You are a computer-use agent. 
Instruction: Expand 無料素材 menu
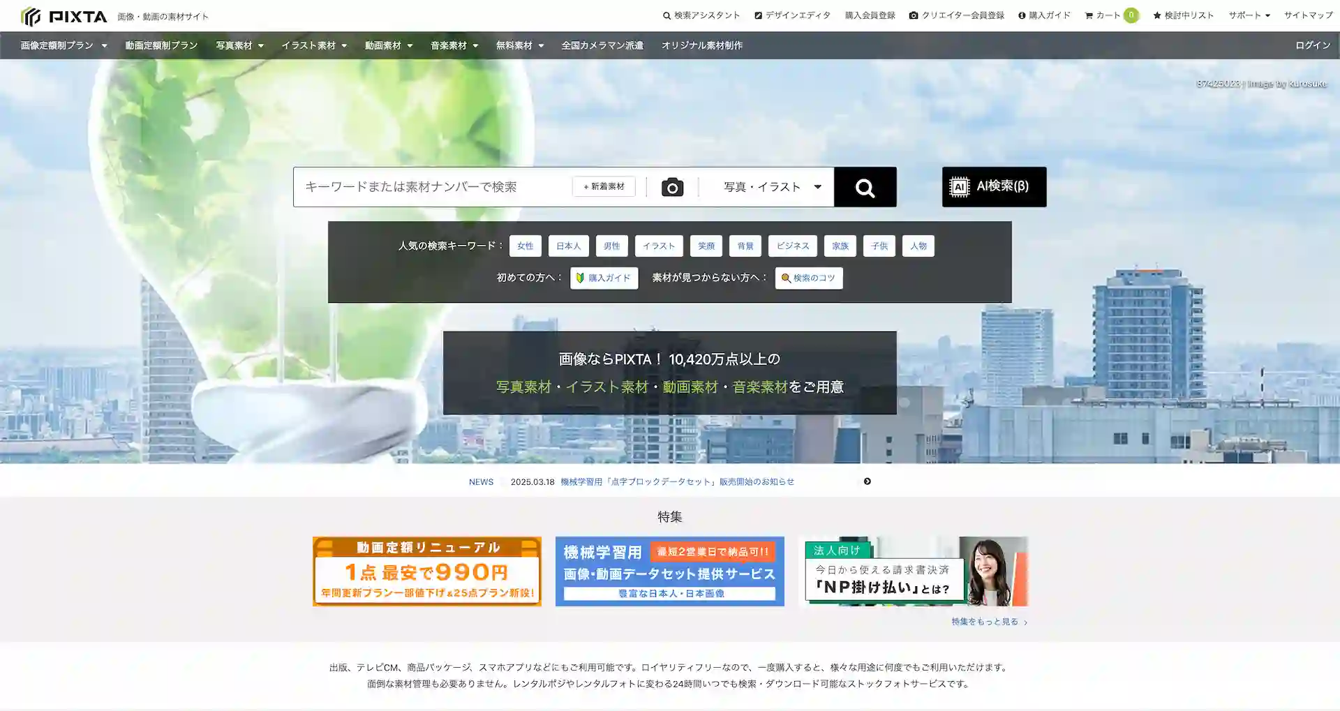point(520,45)
